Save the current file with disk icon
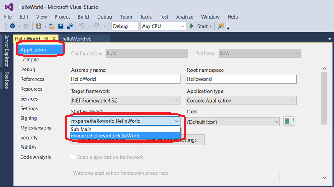 pyautogui.click(x=61, y=26)
